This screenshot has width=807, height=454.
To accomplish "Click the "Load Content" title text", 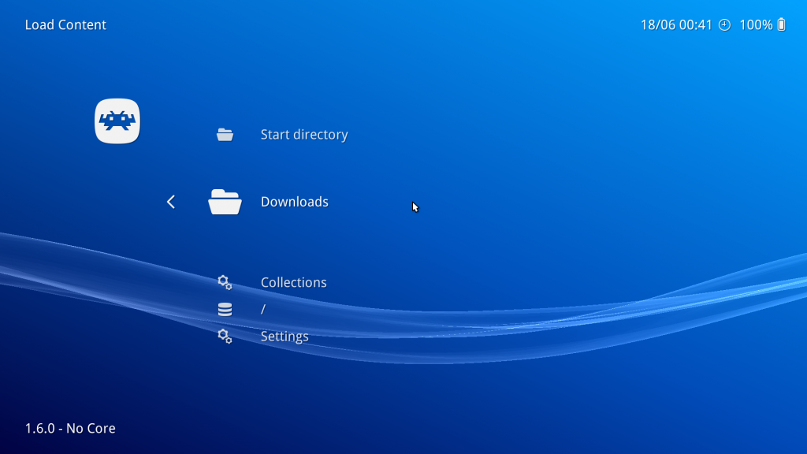I will (x=66, y=24).
